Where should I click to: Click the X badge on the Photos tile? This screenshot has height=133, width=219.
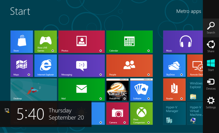click(x=100, y=51)
